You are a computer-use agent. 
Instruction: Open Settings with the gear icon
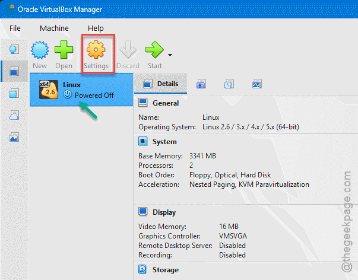[x=96, y=55]
